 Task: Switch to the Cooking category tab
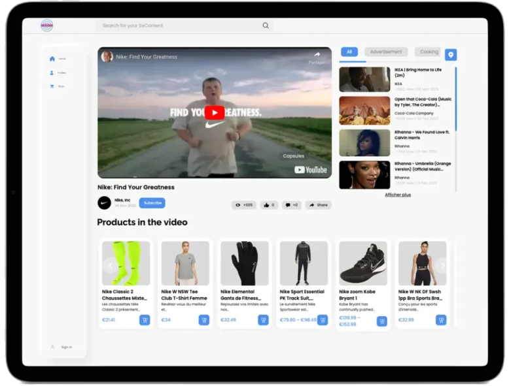point(429,52)
